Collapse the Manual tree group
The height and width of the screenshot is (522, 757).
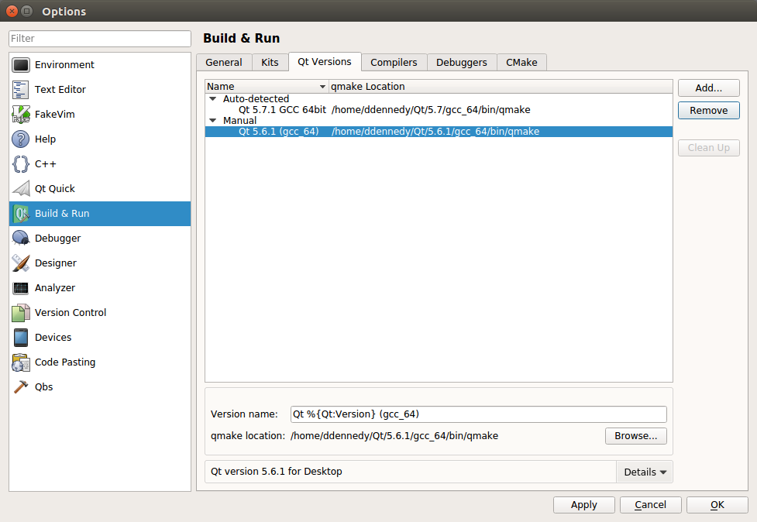[x=213, y=121]
